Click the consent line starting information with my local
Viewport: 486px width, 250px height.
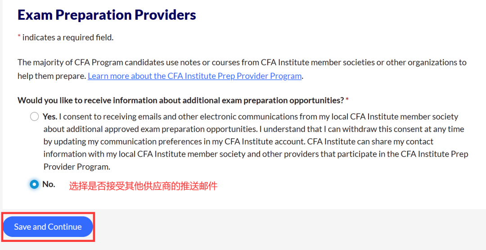[x=256, y=154]
